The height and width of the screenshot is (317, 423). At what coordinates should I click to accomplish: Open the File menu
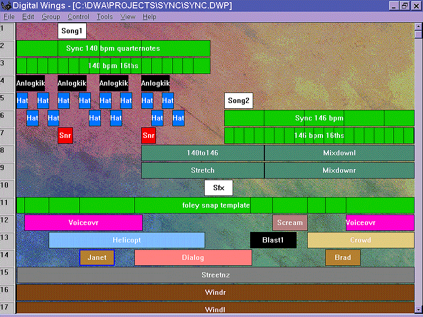click(x=9, y=17)
